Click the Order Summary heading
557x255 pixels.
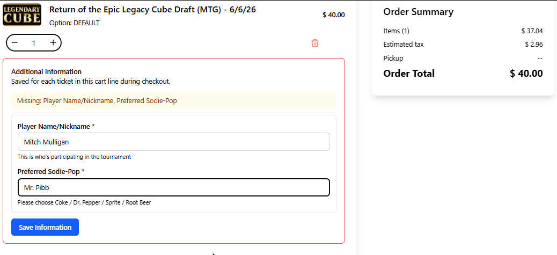pos(418,12)
